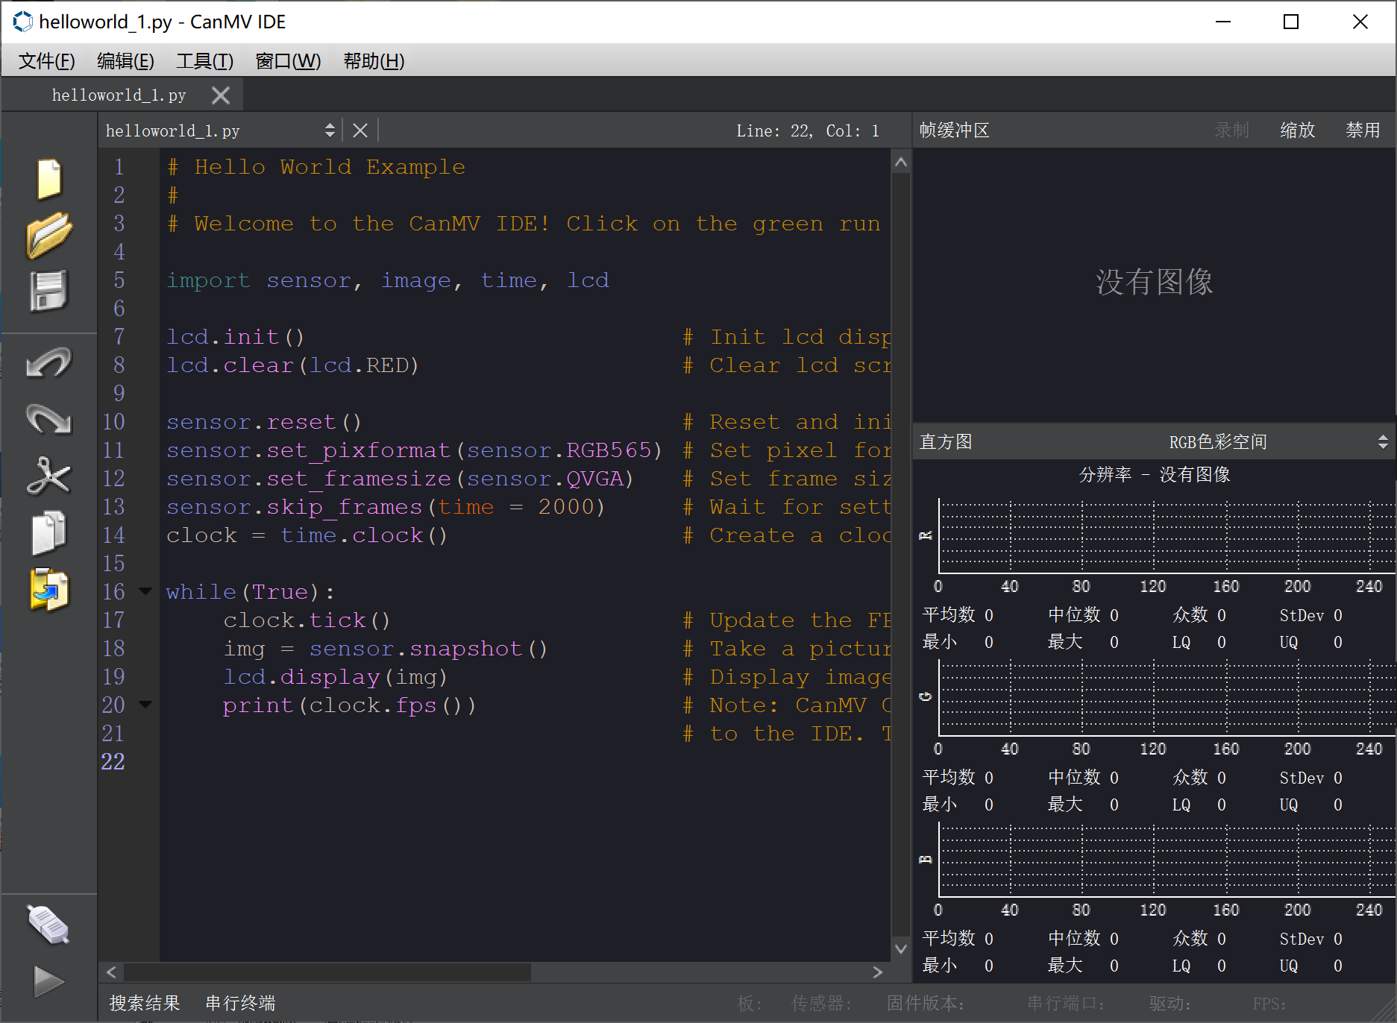1397x1023 pixels.
Task: Click the New File icon
Action: pyautogui.click(x=48, y=179)
